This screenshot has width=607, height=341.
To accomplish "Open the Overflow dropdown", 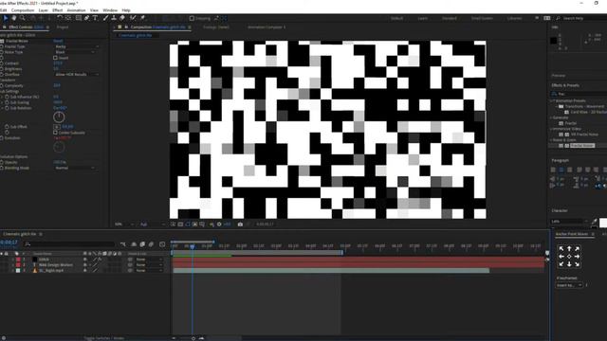I will [x=76, y=74].
